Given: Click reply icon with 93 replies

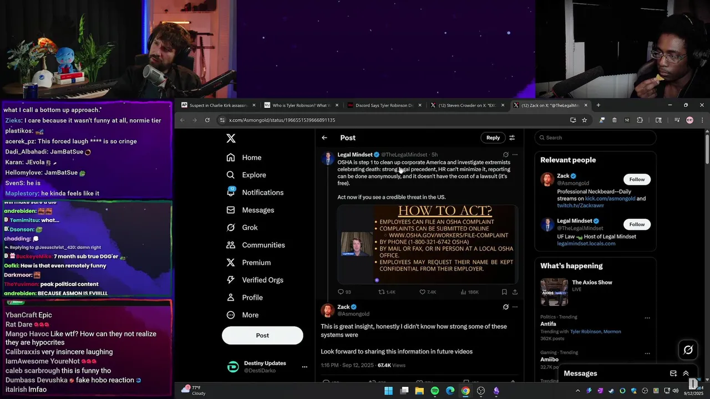Looking at the screenshot, I should (x=341, y=292).
